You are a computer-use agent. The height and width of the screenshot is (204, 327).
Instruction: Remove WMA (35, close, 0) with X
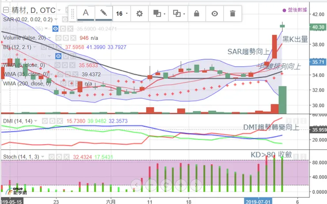(75, 74)
